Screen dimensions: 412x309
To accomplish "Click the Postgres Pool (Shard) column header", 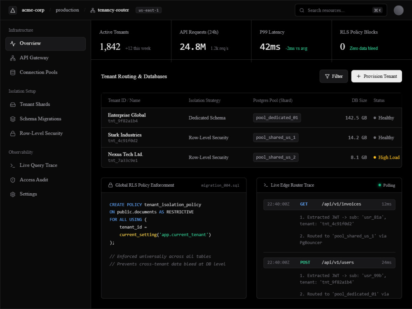I will point(272,101).
